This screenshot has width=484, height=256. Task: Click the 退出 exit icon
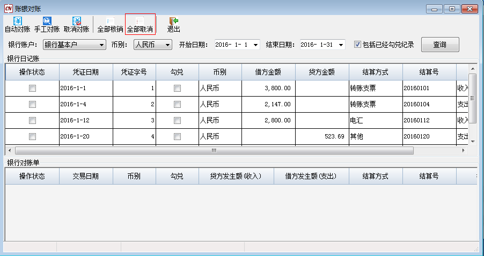173,21
